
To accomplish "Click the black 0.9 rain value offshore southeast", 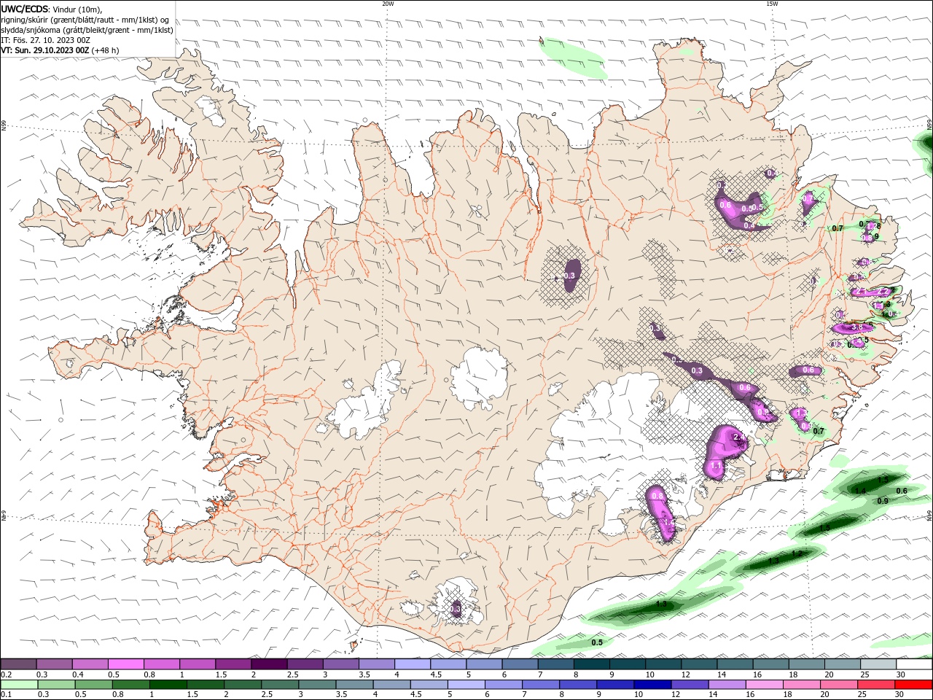I will pyautogui.click(x=883, y=501).
